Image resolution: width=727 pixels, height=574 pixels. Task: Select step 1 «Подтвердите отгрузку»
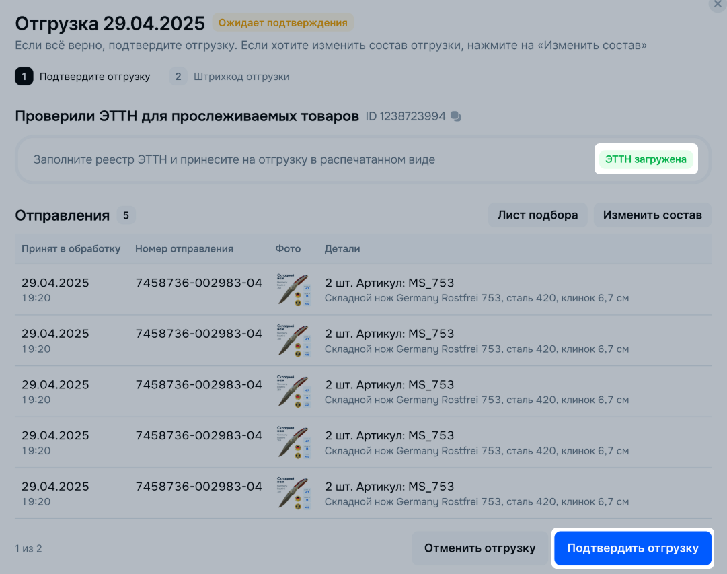click(83, 77)
